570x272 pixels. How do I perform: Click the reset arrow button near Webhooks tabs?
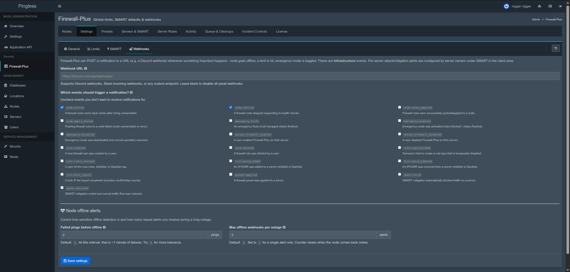(x=555, y=48)
